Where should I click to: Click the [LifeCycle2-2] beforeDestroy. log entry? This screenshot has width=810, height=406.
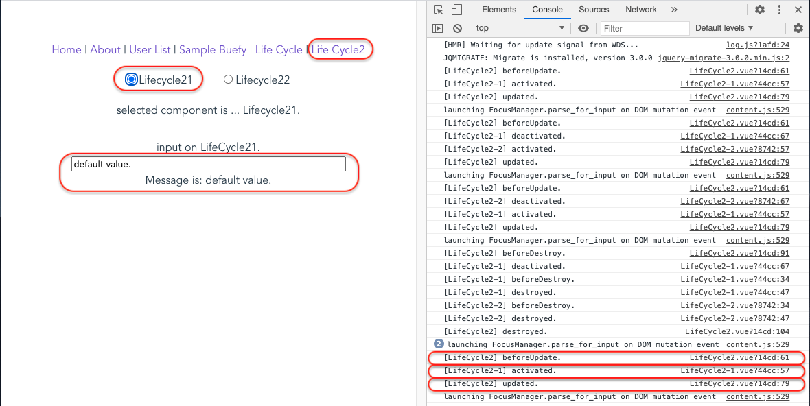pos(509,305)
